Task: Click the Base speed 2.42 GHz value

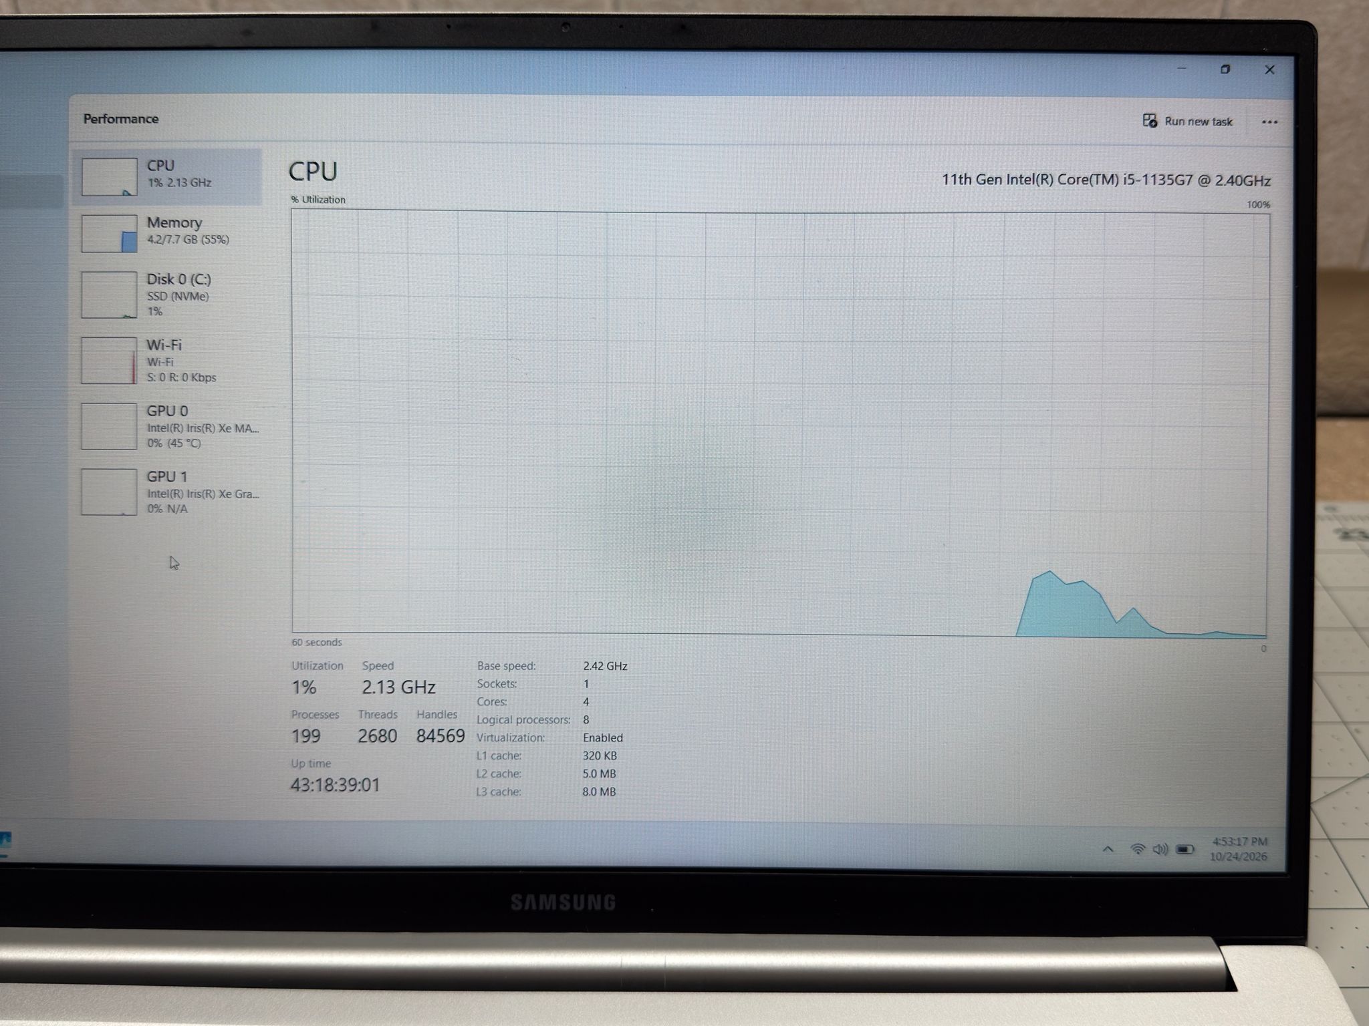Action: pyautogui.click(x=605, y=666)
